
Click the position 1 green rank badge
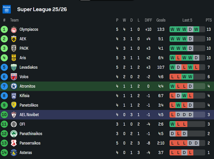point(4,29)
